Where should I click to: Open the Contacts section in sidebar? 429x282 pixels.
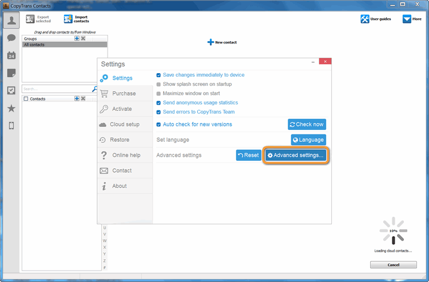[11, 20]
